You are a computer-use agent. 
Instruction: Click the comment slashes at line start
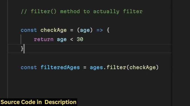pyautogui.click(x=24, y=12)
